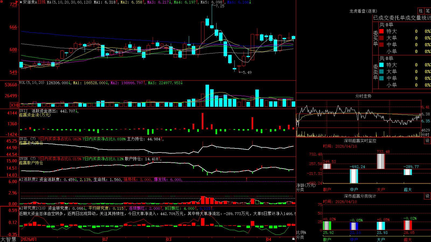Click the 超赢资金流(万元) label
This screenshot has width=431, height=242.
[x=35, y=115]
